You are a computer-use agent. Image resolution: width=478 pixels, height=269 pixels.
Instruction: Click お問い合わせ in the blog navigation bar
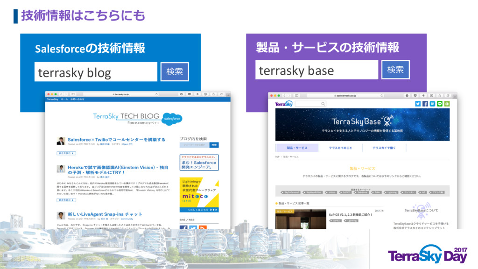(x=77, y=99)
